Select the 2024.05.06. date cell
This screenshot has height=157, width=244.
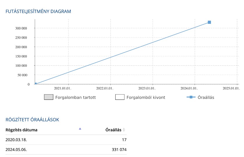coord(16,149)
